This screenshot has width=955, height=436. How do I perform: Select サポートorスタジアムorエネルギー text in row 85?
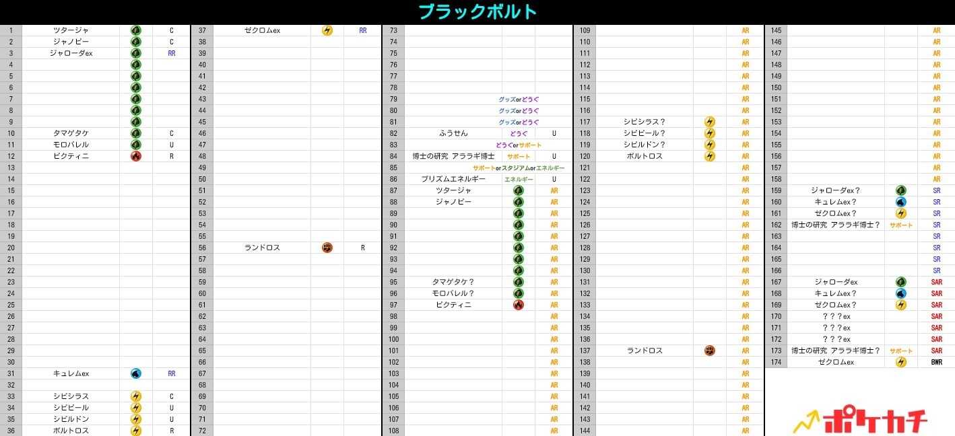click(519, 168)
